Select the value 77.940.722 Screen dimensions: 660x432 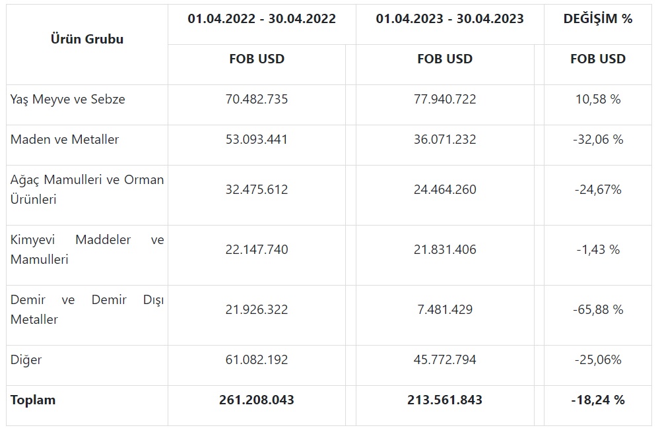tap(445, 100)
